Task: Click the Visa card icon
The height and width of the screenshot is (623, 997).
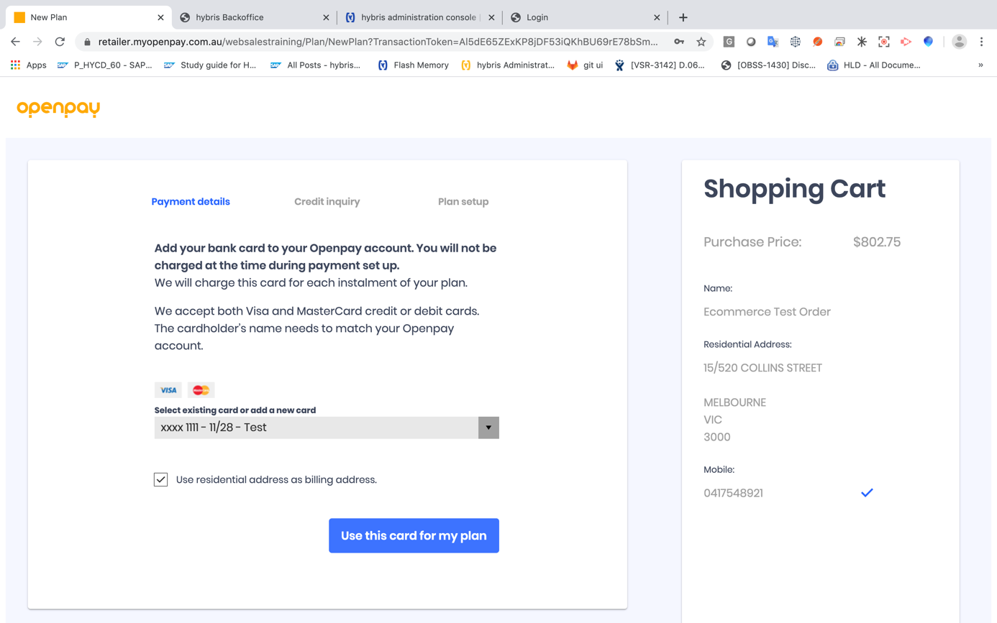Action: [x=168, y=390]
